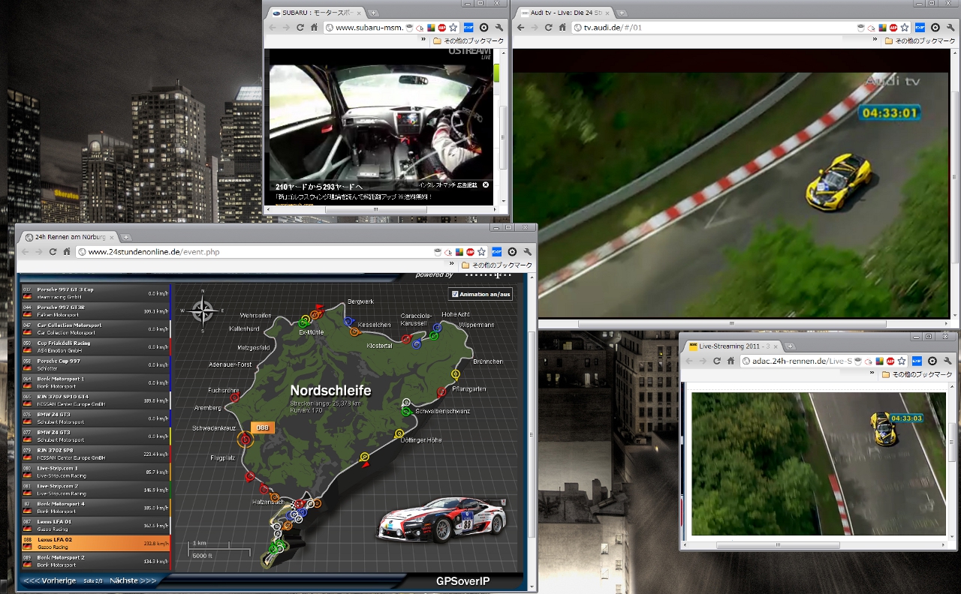This screenshot has width=961, height=594.
Task: Open the wrench menu in the 24h Rennen window
Action: click(x=528, y=251)
